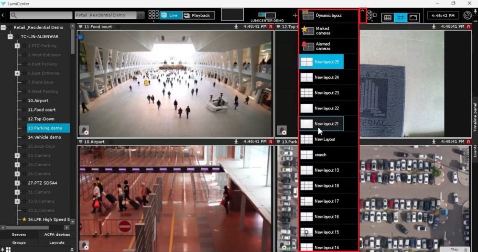Image resolution: width=478 pixels, height=252 pixels.
Task: Collapse the TC-LJN-ALIENWAR server node
Action: [x=10, y=36]
